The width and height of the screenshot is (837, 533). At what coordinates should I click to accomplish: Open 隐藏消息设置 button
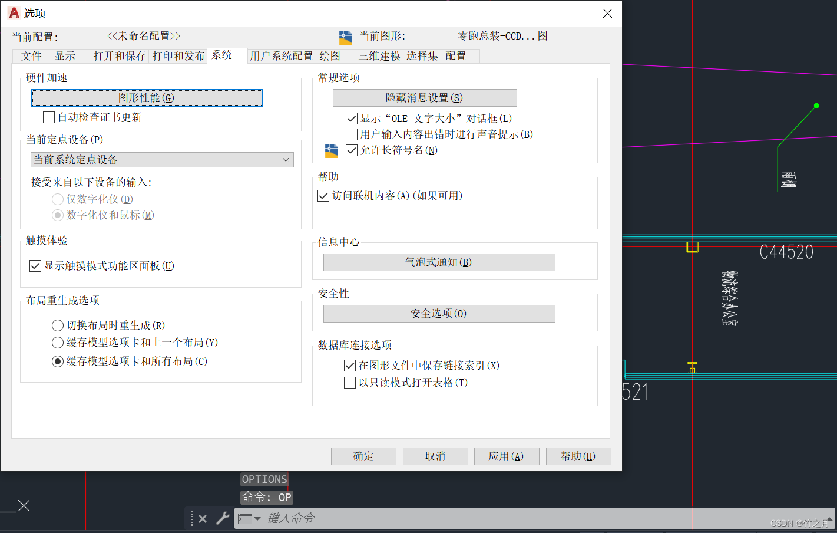pyautogui.click(x=425, y=98)
